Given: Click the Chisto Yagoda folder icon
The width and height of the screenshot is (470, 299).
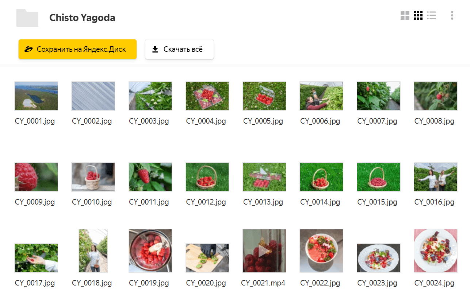Looking at the screenshot, I should (27, 18).
